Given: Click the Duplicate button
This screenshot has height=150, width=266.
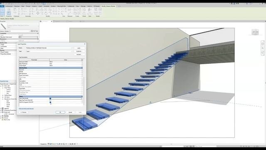Looking at the screenshot, I should coord(79,51).
